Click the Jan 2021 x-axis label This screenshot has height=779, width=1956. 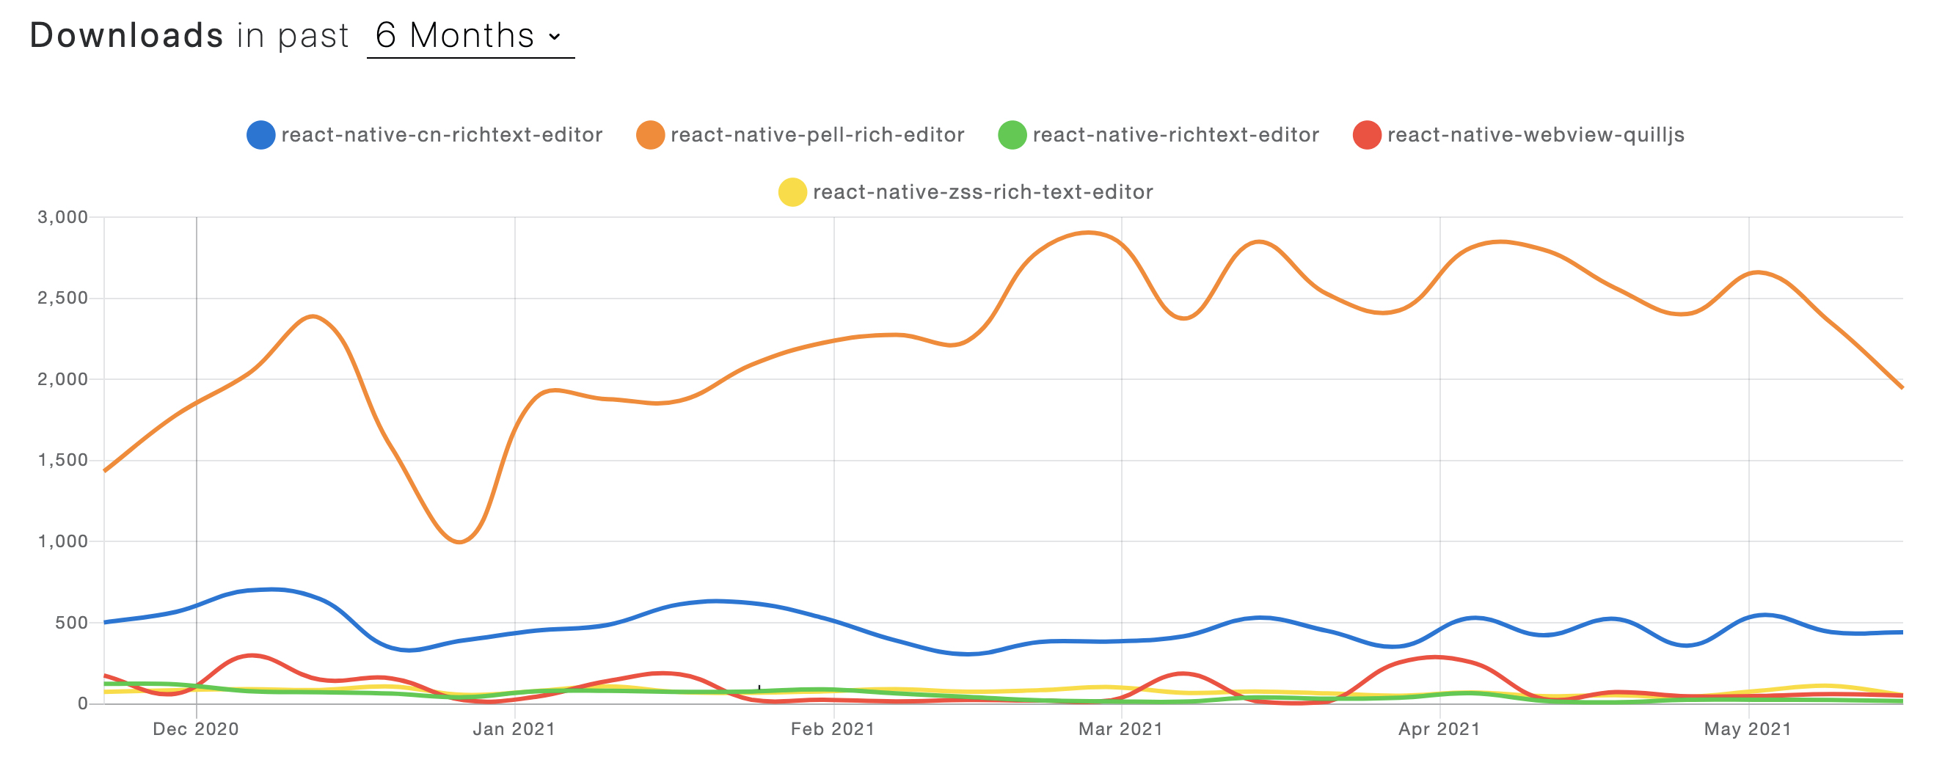514,729
